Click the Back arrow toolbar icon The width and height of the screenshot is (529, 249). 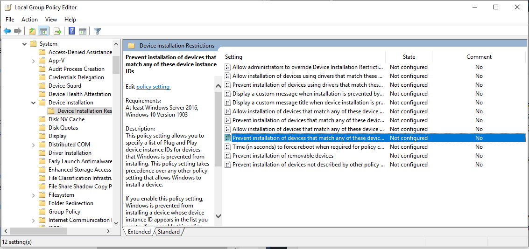7,31
